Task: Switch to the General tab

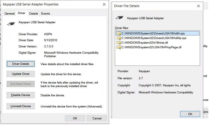Action: pyautogui.click(x=10, y=14)
